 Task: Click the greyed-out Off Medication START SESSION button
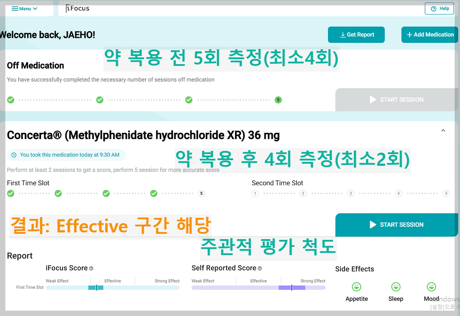coord(397,100)
